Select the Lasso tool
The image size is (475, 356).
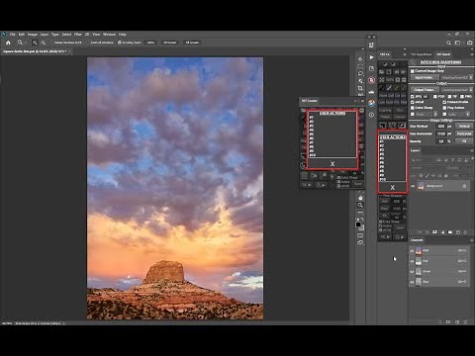360,73
